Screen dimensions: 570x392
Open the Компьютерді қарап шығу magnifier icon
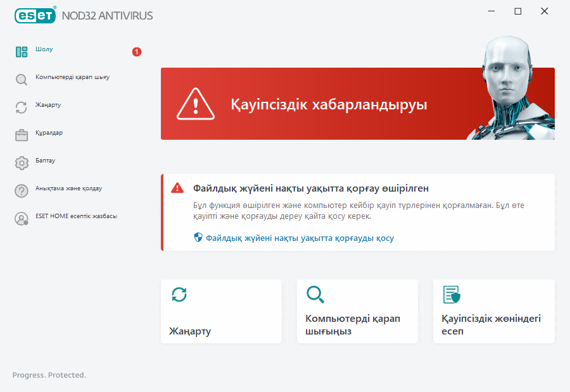[21, 78]
